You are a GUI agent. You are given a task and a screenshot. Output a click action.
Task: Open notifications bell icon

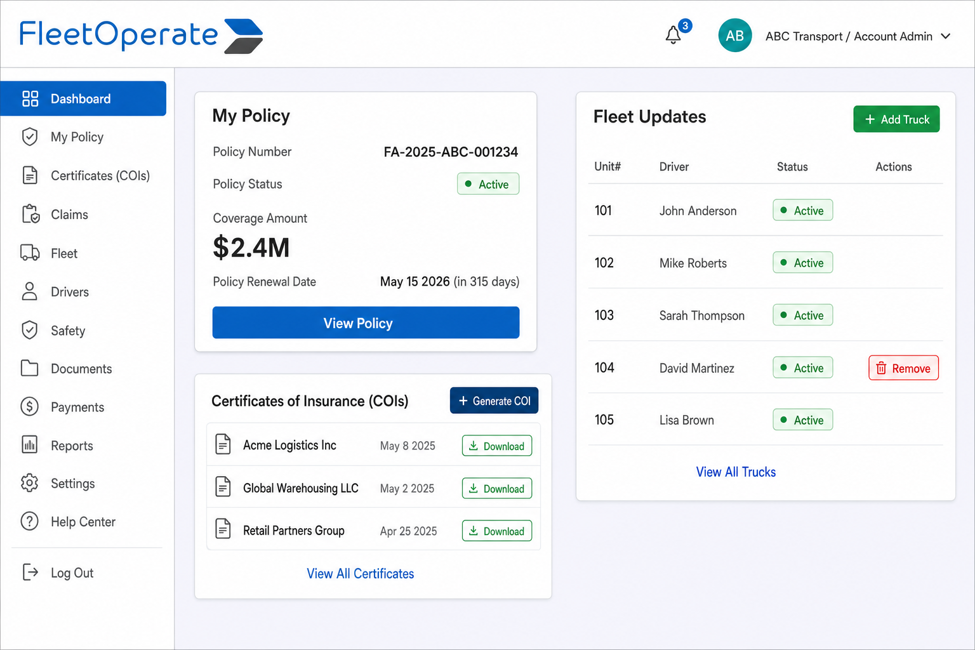click(x=673, y=36)
